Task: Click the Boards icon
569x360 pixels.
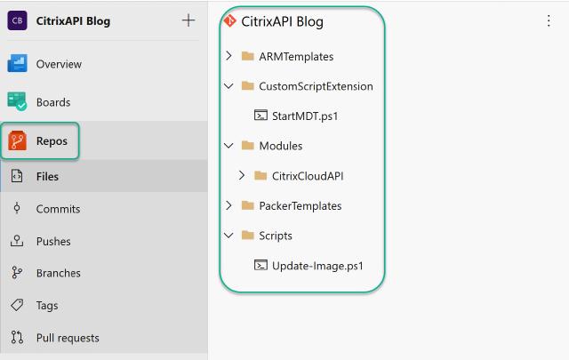Action: [18, 102]
